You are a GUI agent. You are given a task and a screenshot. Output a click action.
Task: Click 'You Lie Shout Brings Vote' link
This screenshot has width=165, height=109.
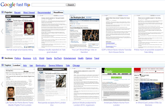click(x=84, y=51)
